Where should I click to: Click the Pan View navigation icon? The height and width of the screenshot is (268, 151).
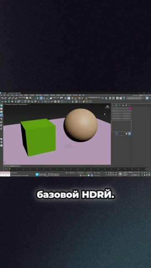coord(144,175)
